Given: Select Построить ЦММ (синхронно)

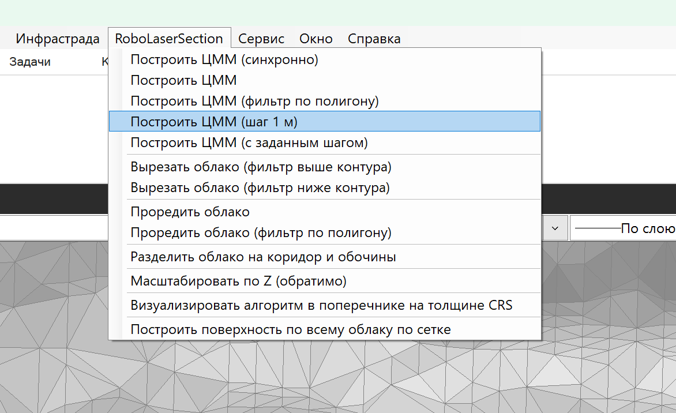Looking at the screenshot, I should coord(224,59).
